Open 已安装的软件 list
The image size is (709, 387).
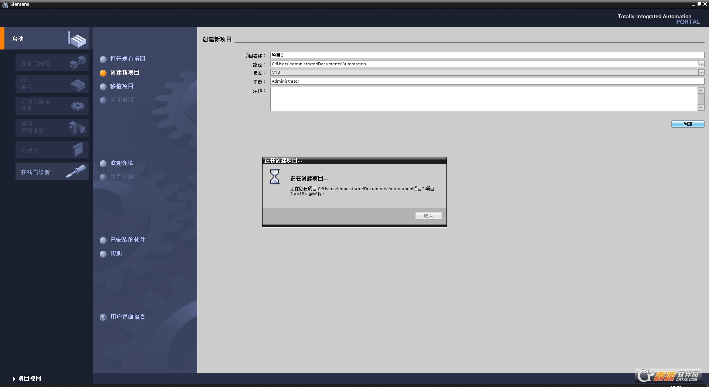(x=128, y=240)
